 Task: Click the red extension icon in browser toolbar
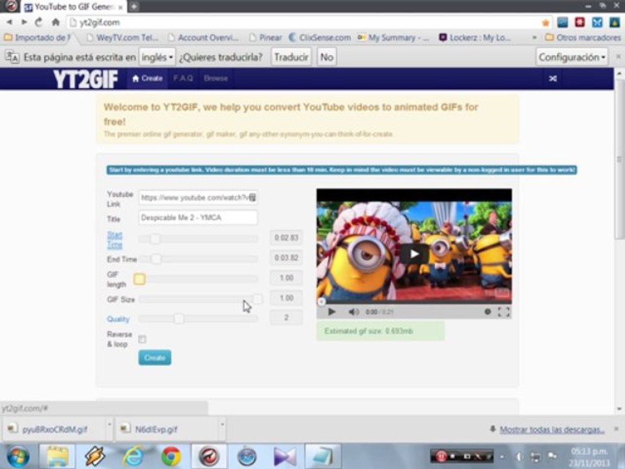pyautogui.click(x=579, y=22)
